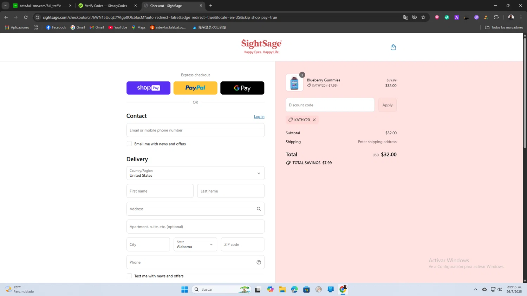Reload the page with the refresh icon
Viewport: 527px width, 296px height.
point(26,17)
